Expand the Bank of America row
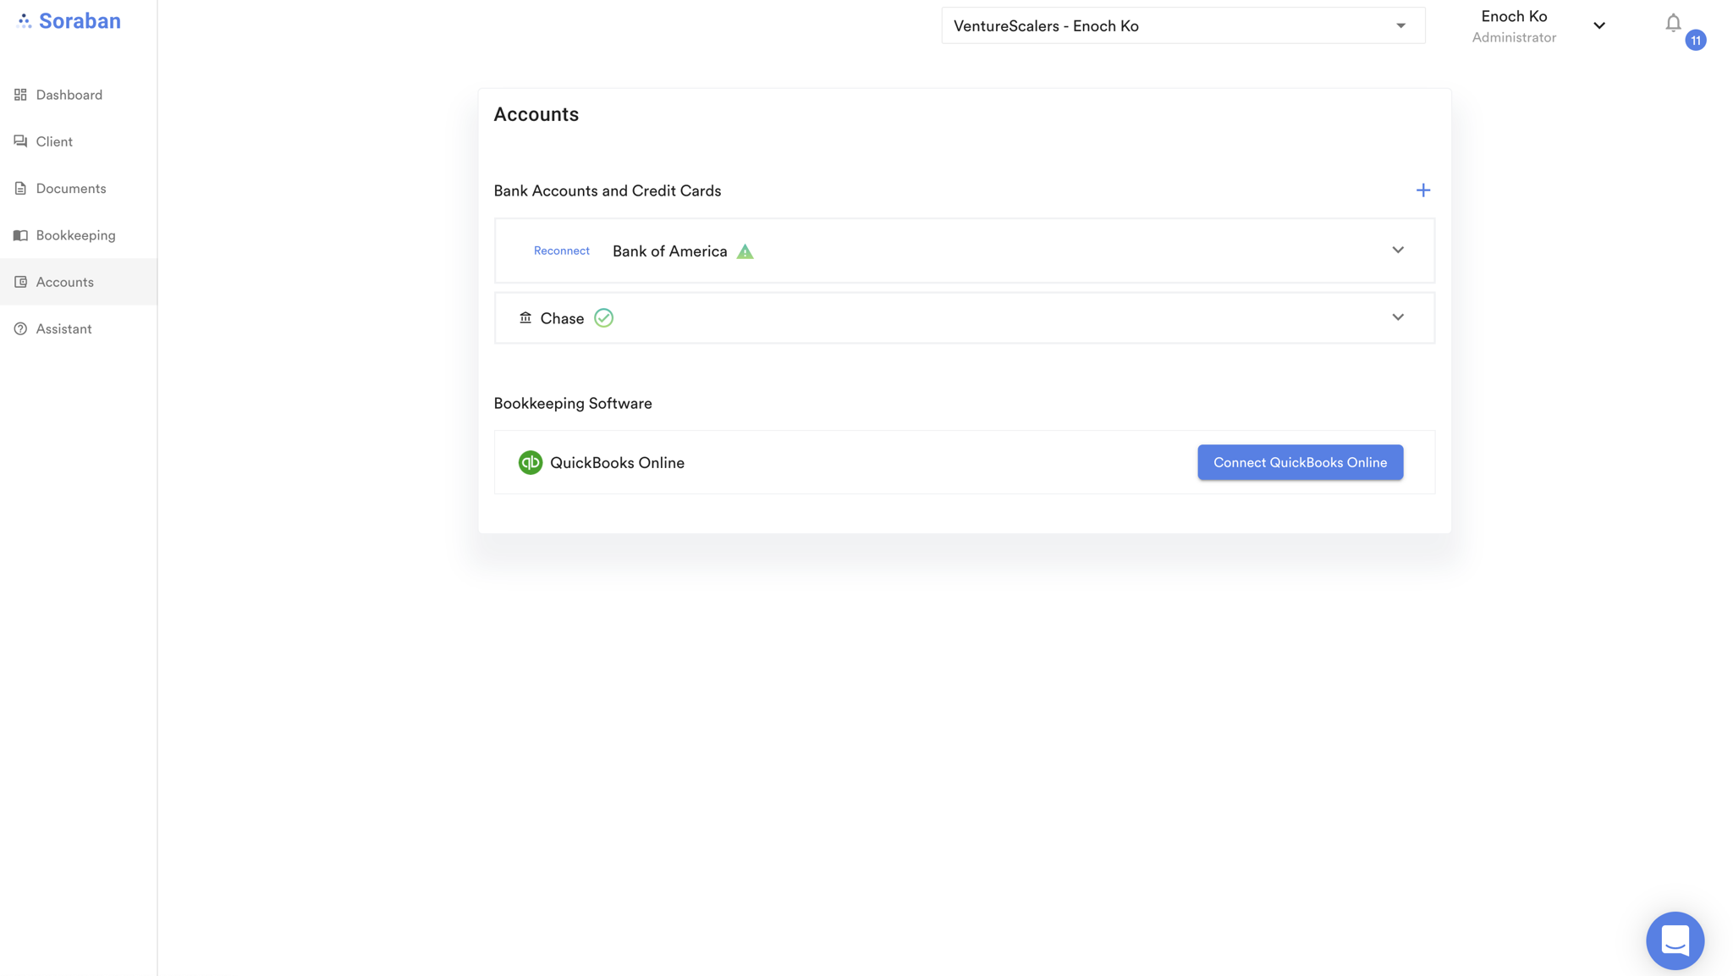The width and height of the screenshot is (1733, 976). 1398,250
